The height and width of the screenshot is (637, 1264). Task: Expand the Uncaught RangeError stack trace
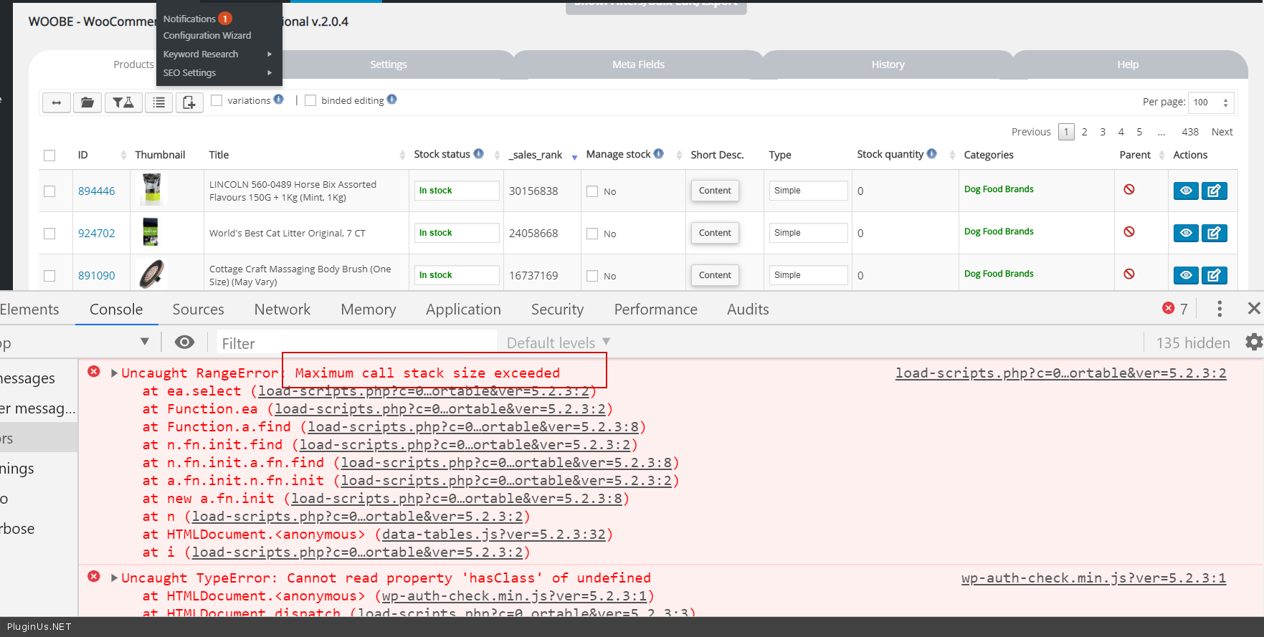coord(114,373)
